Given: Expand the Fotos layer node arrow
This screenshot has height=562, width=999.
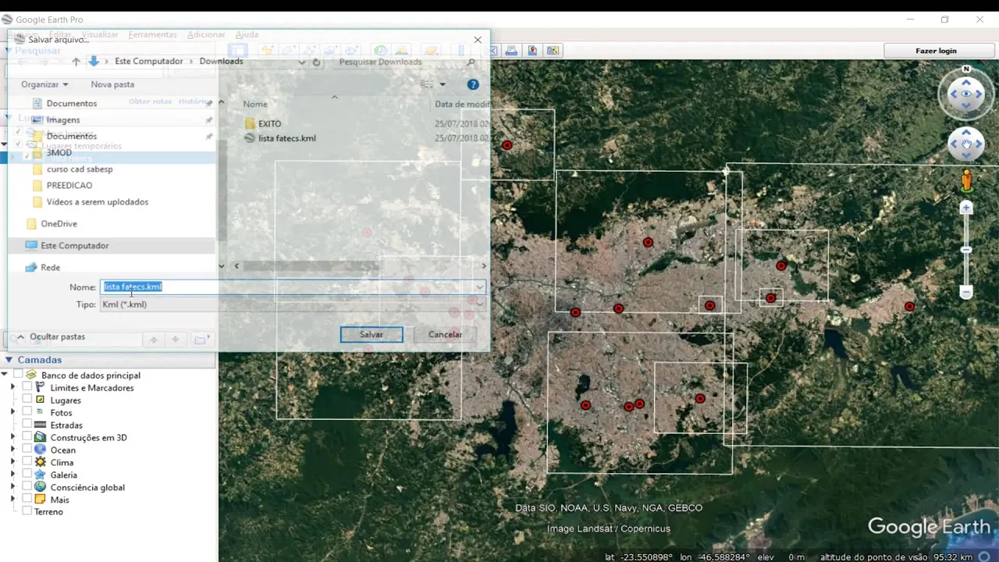Looking at the screenshot, I should (12, 412).
